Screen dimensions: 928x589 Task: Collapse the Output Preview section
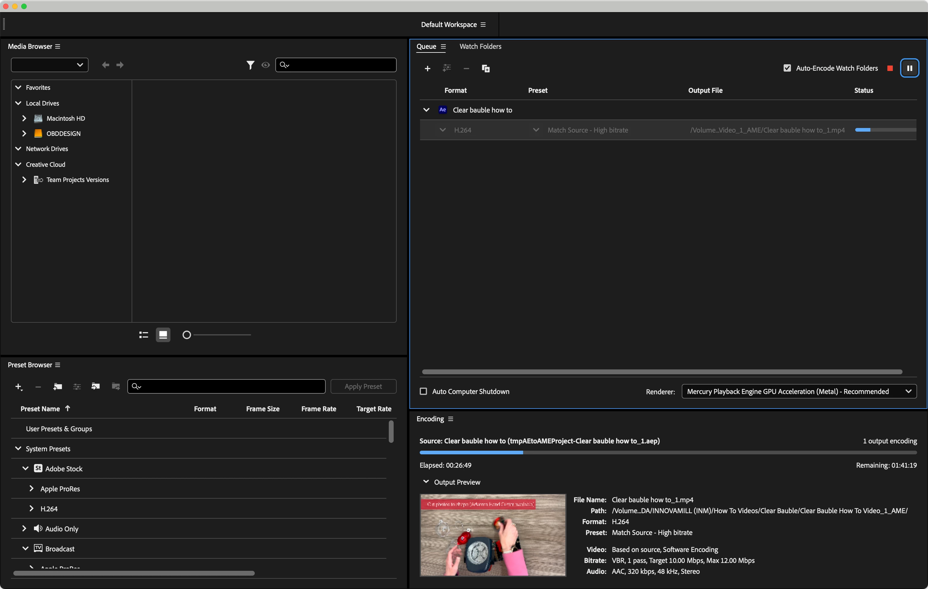425,482
